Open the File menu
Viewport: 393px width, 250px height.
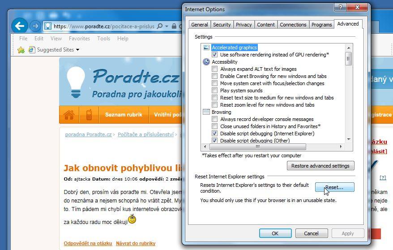[x=23, y=39]
